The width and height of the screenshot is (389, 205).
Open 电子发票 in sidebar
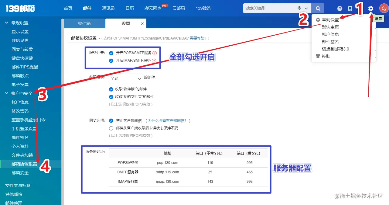(x=20, y=85)
